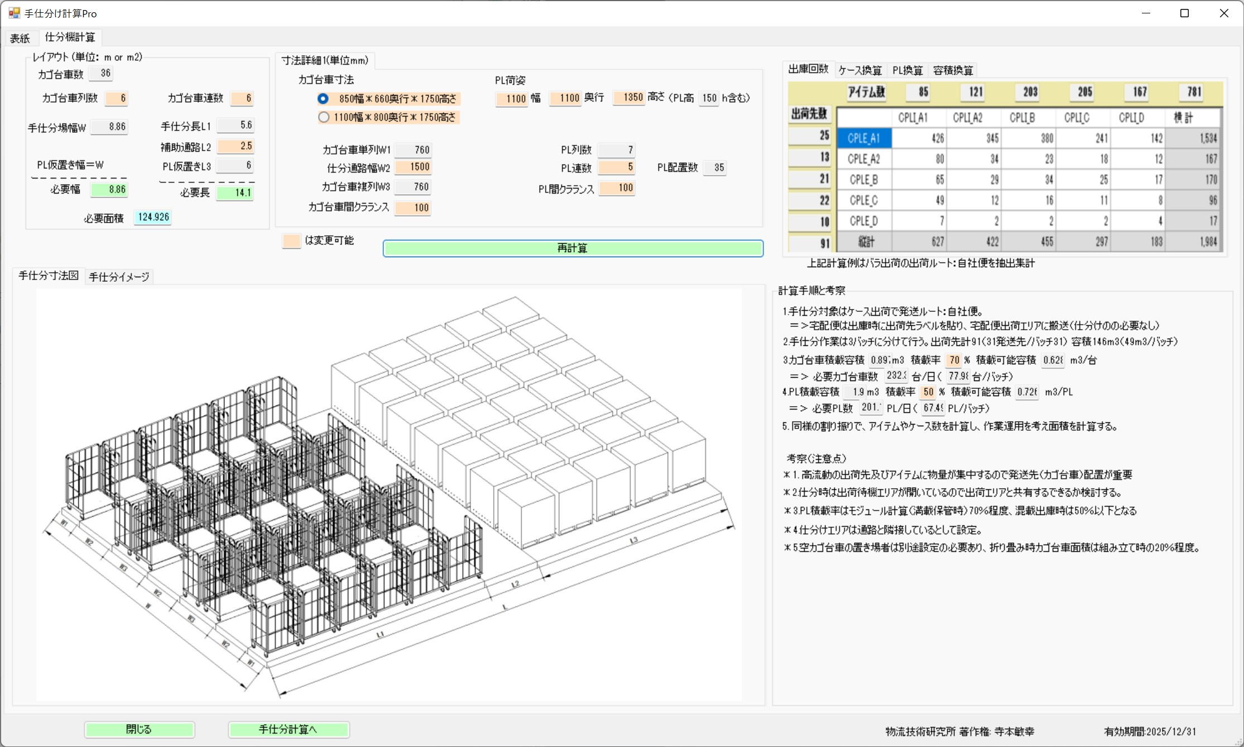Switch to the 表紙 tab
This screenshot has width=1244, height=747.
click(x=20, y=38)
